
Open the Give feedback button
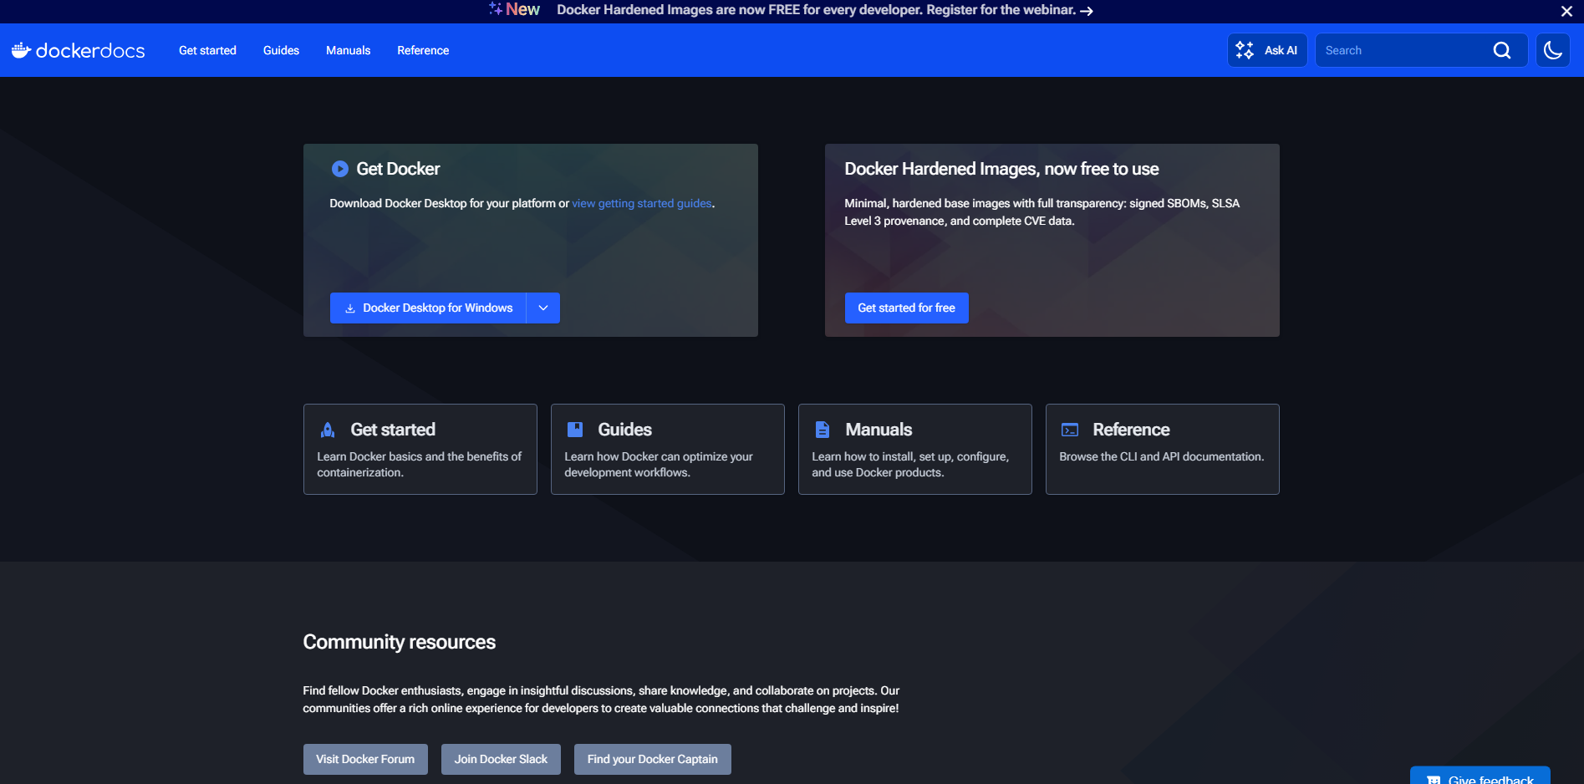click(1480, 776)
